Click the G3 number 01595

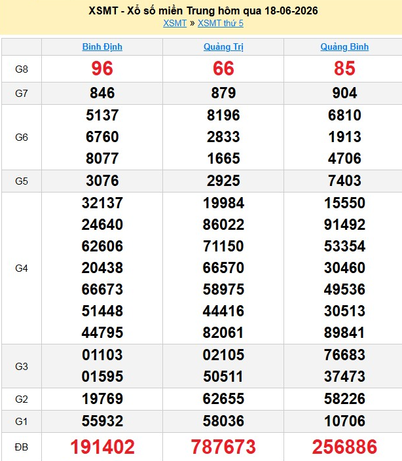102,377
